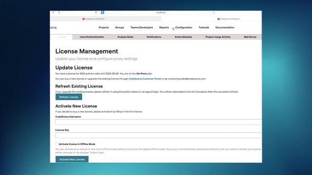Image resolution: width=312 pixels, height=175 pixels.
Task: Click the CodeScene Username input field
Action: [x=158, y=122]
